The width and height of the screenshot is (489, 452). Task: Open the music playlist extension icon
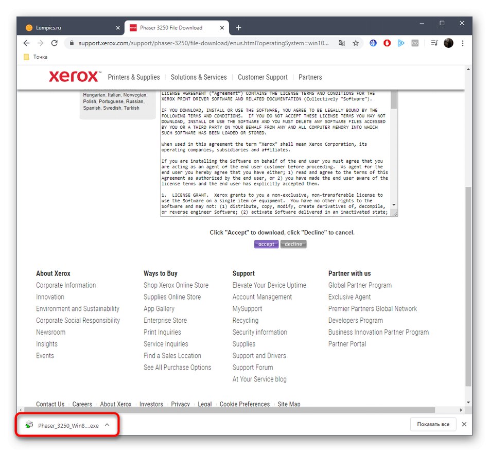(x=434, y=43)
